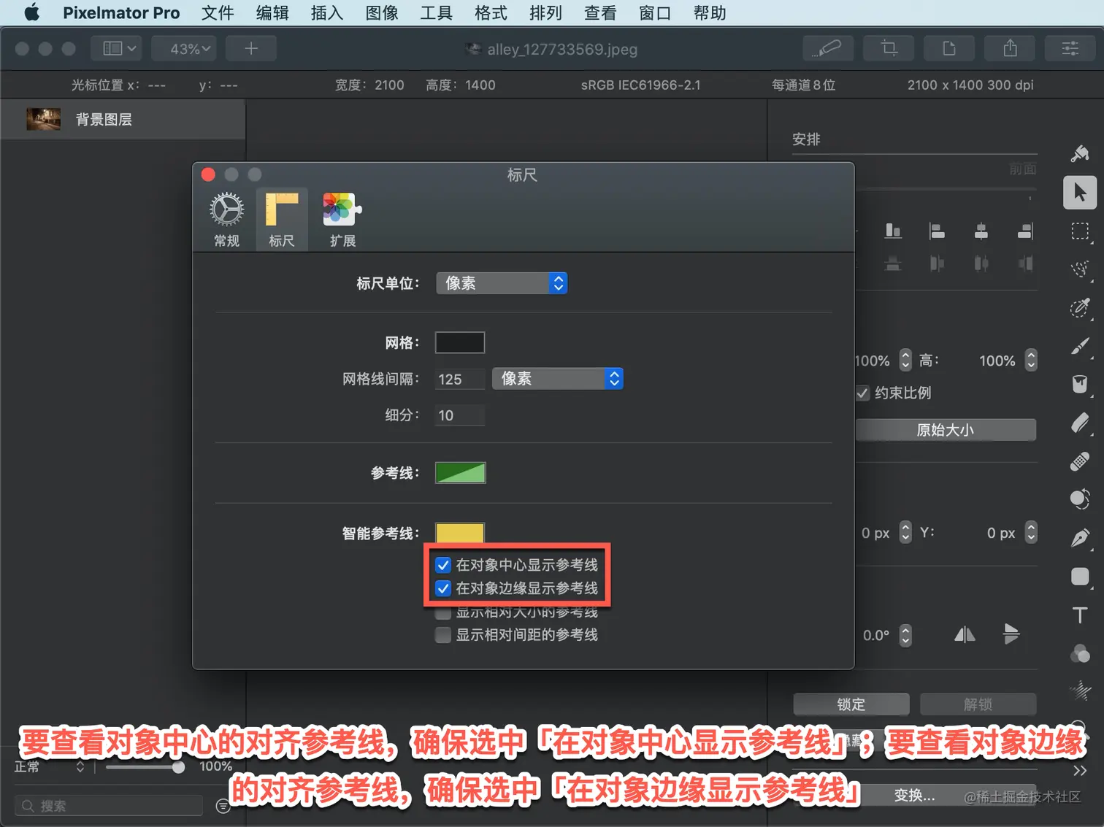Open the 排列 menu
Image resolution: width=1104 pixels, height=827 pixels.
coord(545,12)
